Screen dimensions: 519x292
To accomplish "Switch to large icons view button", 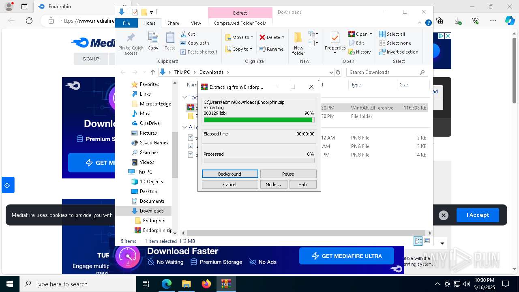I will [x=427, y=241].
